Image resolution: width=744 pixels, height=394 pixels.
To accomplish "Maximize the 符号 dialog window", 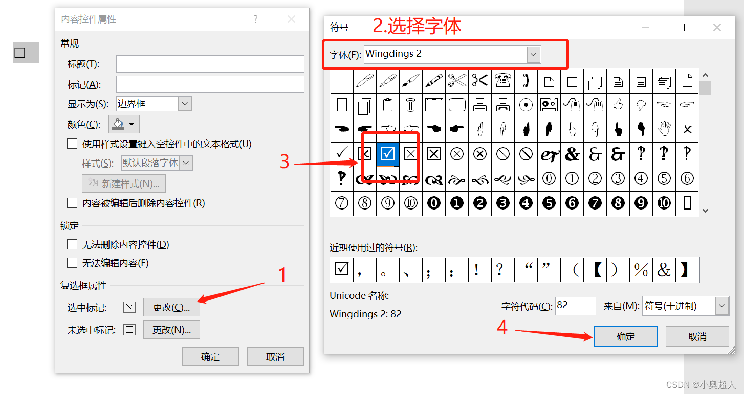I will click(681, 28).
